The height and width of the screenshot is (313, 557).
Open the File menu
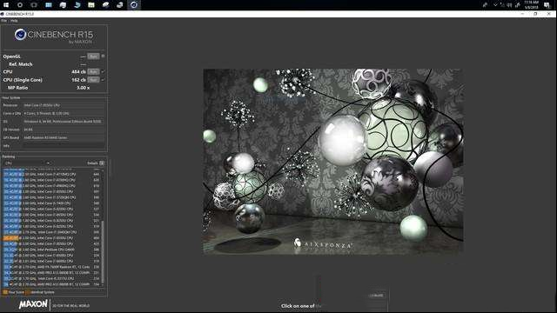click(3, 21)
